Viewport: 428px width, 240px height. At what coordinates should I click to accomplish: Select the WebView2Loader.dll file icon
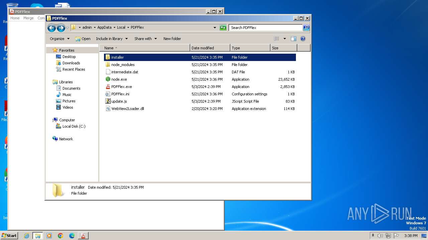(108, 109)
